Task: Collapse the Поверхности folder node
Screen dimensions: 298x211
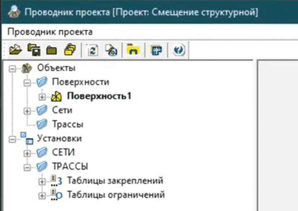Action: pyautogui.click(x=28, y=82)
